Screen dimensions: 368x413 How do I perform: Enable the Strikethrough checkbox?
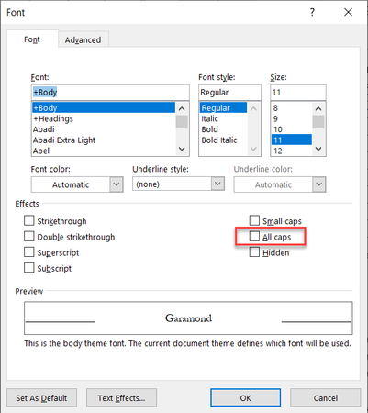coord(29,220)
